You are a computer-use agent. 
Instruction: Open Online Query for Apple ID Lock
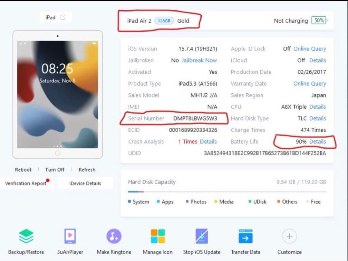[310, 49]
